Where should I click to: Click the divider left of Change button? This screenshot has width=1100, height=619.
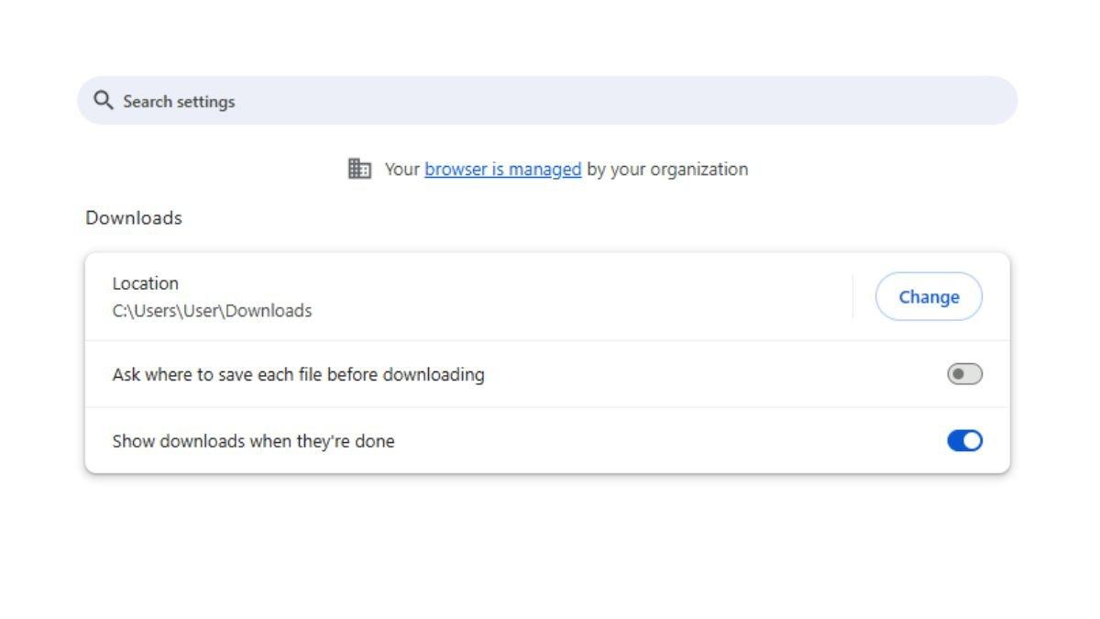[852, 296]
